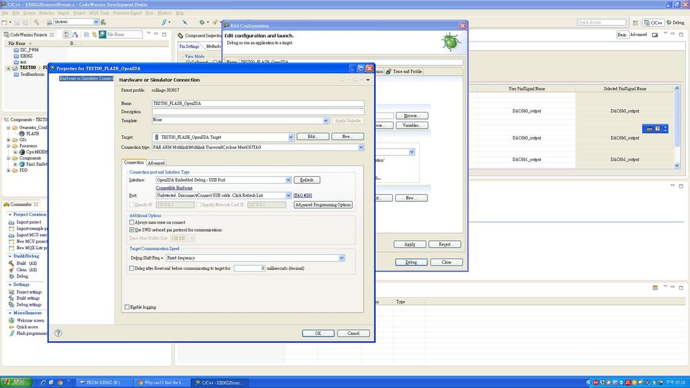Click the Edit button next to Target
The height and width of the screenshot is (388, 690).
312,137
